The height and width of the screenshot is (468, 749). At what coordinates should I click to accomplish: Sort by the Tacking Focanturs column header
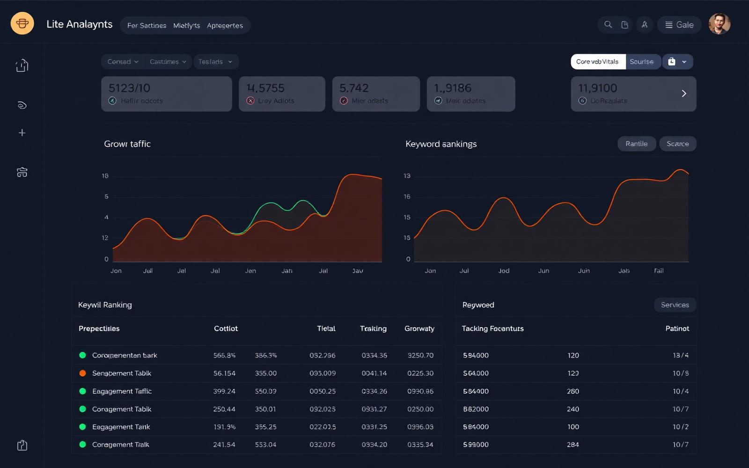[x=493, y=329]
